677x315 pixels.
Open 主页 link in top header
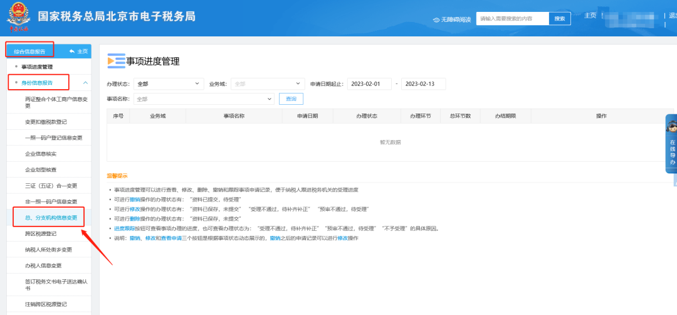tap(590, 16)
